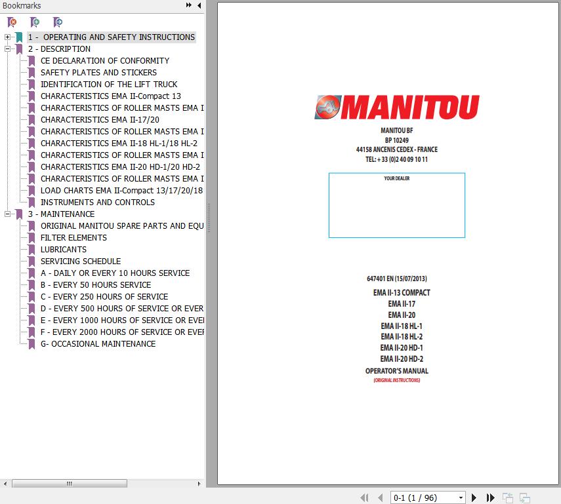Screen dimensions: 561x504
Task: Click the Bookmarks scrollbar left arrow
Action: pos(5,484)
